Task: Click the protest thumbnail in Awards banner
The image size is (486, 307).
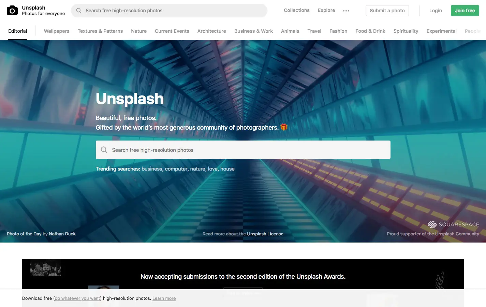Action: click(46, 267)
